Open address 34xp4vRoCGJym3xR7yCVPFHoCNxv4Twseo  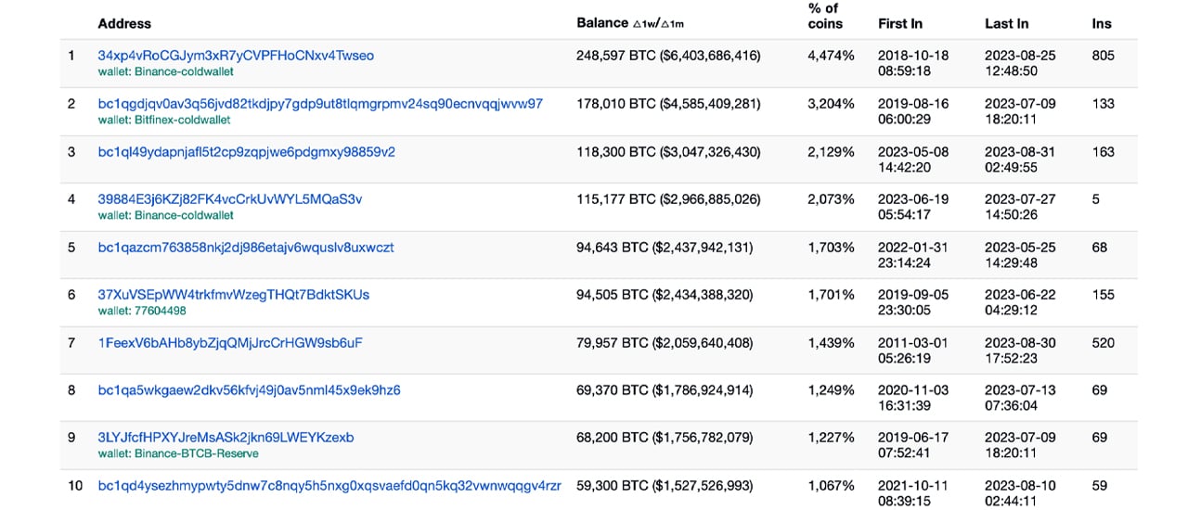(x=236, y=56)
